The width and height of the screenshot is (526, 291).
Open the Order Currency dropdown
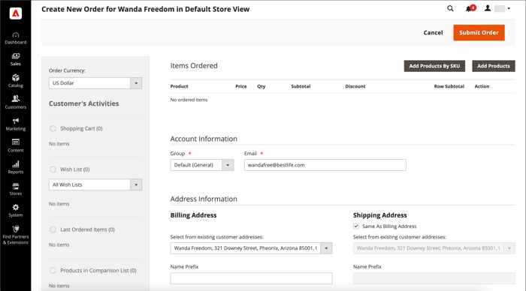tap(95, 83)
